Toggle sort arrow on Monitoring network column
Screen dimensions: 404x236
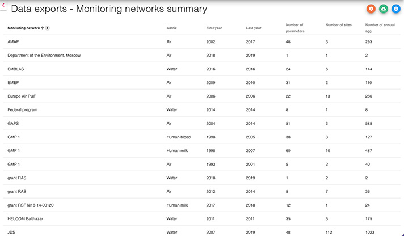42,28
